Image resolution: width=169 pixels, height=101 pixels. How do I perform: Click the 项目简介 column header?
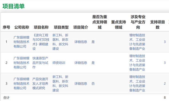(81, 27)
